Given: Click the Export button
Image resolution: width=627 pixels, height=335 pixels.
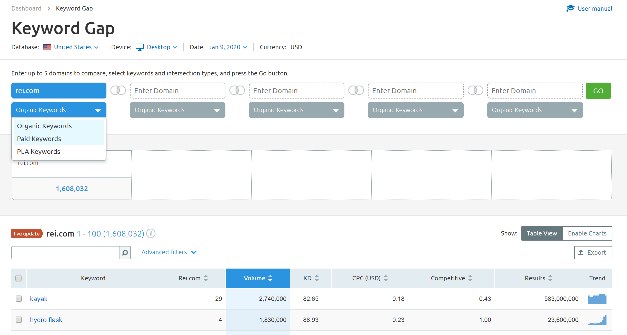Looking at the screenshot, I should 593,253.
